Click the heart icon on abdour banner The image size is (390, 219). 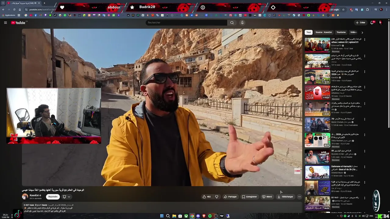62,7
